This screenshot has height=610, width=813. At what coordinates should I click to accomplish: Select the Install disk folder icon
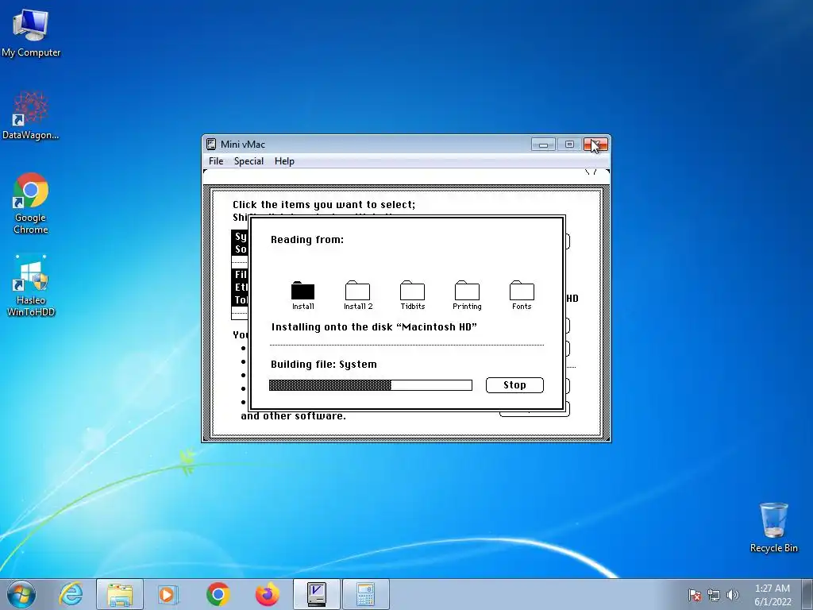coord(302,295)
